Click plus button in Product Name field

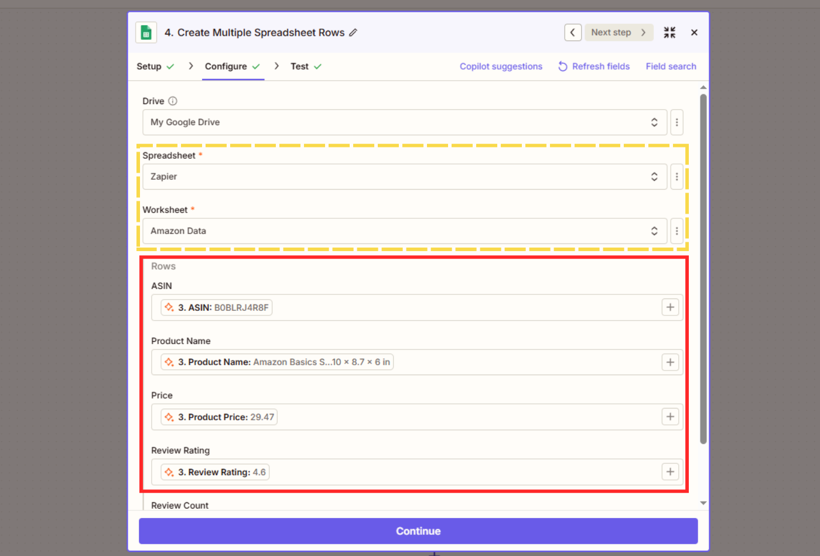pos(670,362)
